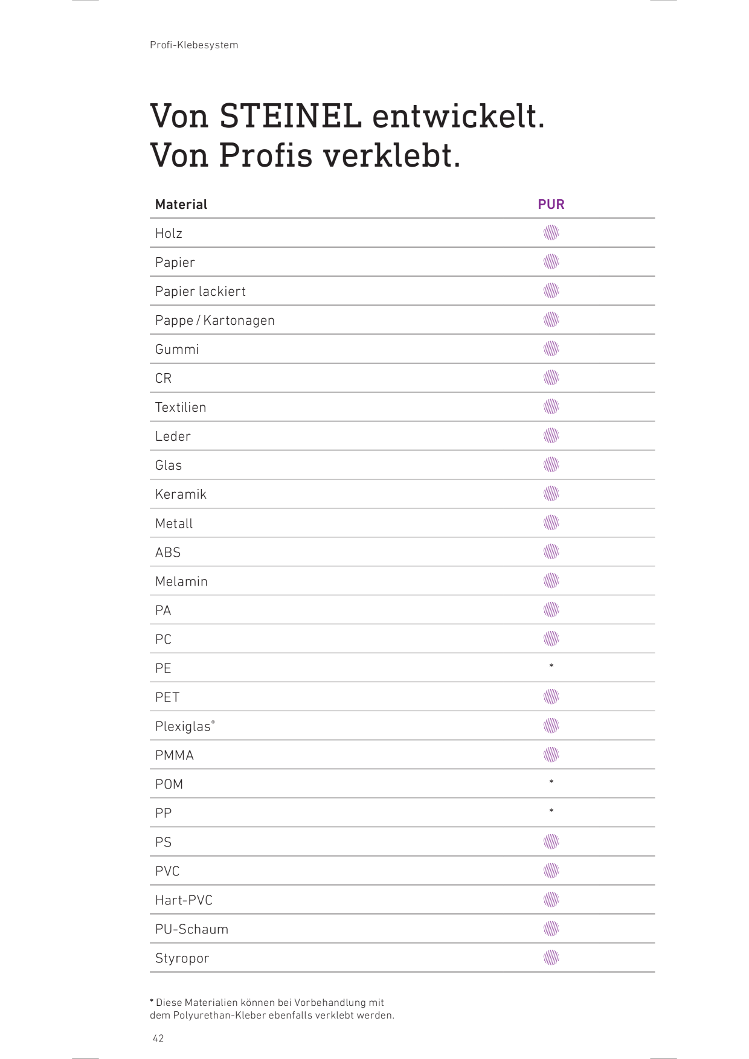
Task: Click the purple PUR column header
Action: (x=551, y=204)
